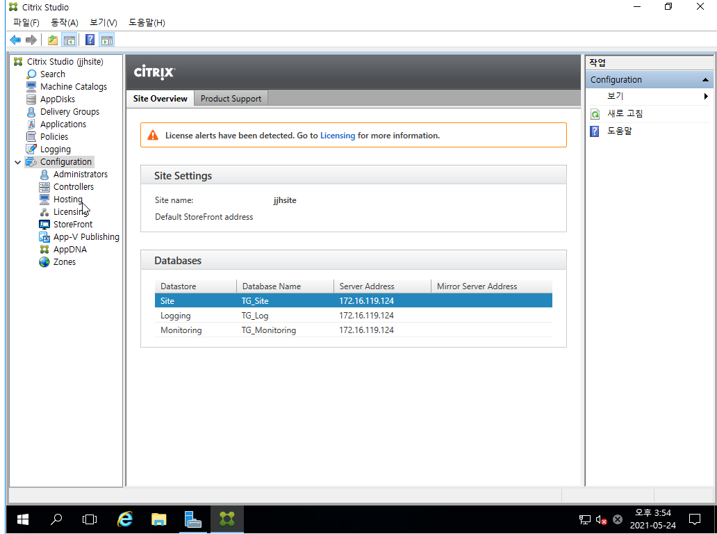Image resolution: width=717 pixels, height=534 pixels.
Task: Click the Default StoreFront address label
Action: point(204,217)
